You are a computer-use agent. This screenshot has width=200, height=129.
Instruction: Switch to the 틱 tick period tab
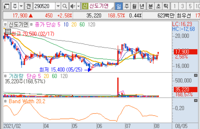tap(166, 6)
